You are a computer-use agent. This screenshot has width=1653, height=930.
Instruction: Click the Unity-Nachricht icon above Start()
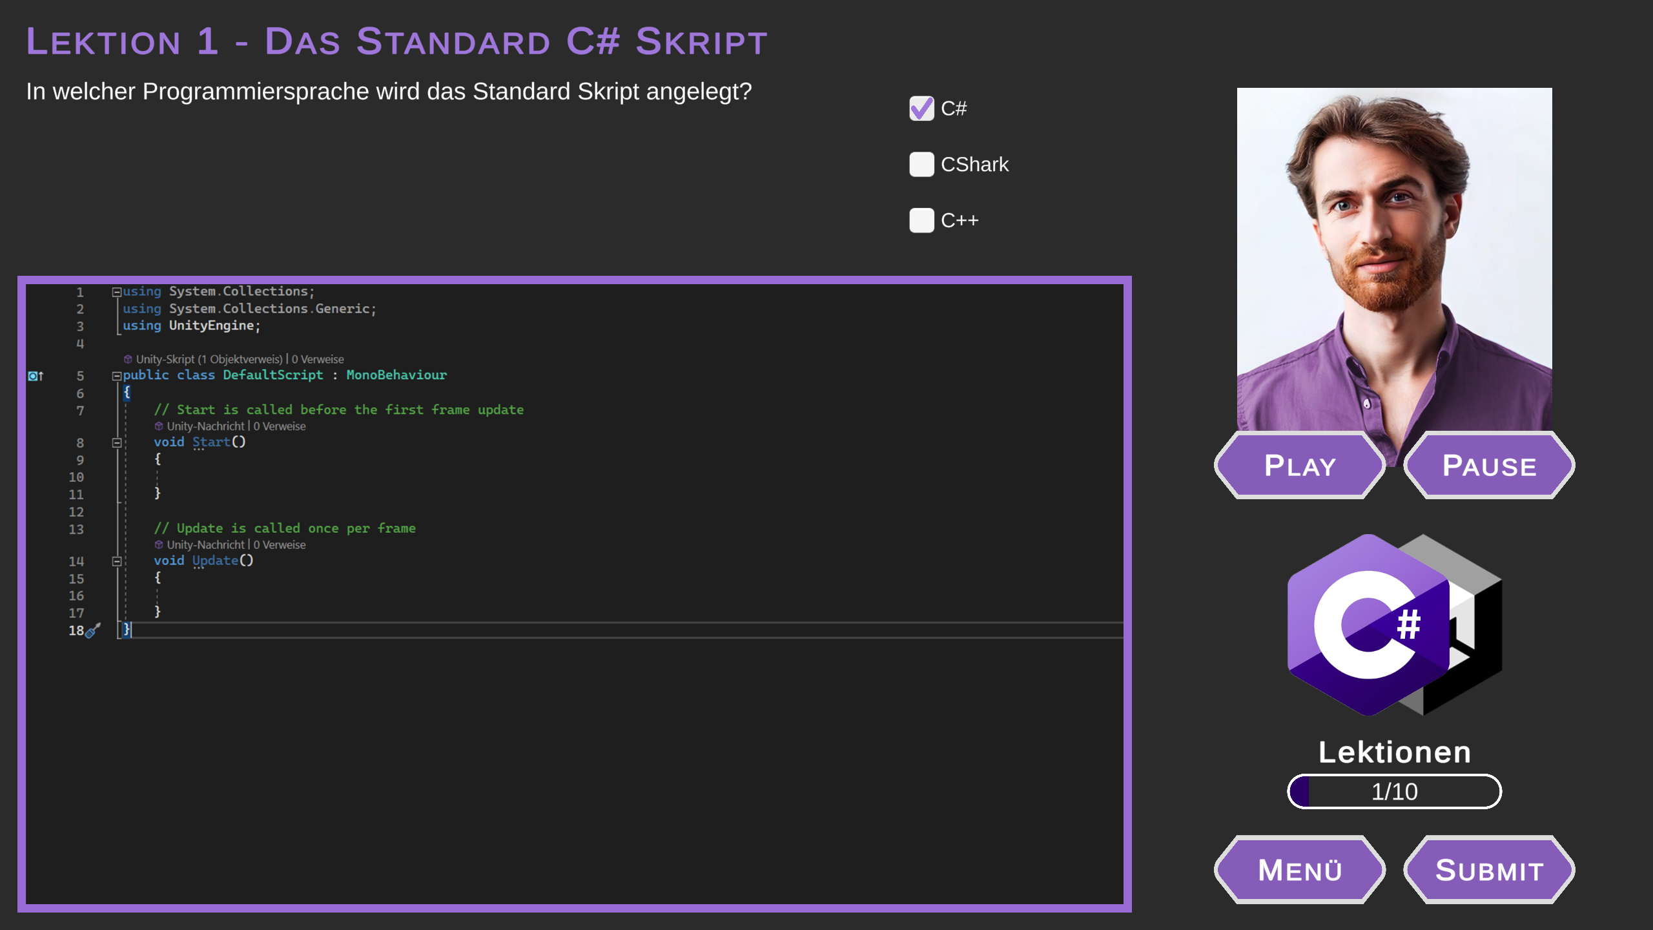[x=159, y=426]
